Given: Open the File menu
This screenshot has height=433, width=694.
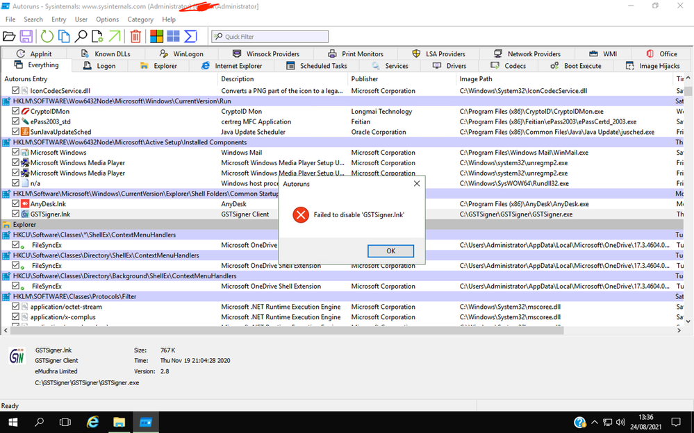Looking at the screenshot, I should [x=10, y=19].
